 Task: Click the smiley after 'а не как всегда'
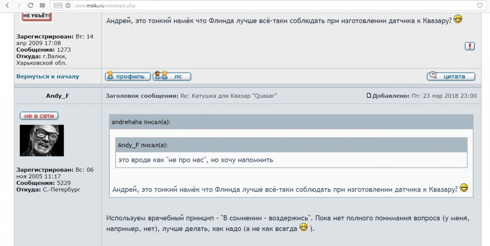coord(303,227)
